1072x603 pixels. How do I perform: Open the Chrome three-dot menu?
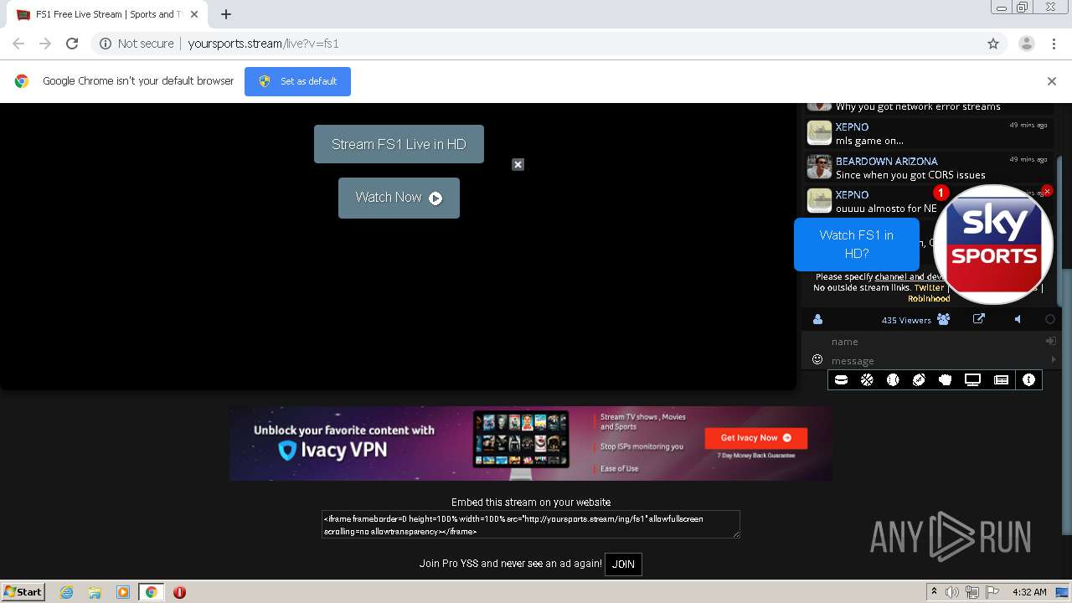click(x=1054, y=44)
